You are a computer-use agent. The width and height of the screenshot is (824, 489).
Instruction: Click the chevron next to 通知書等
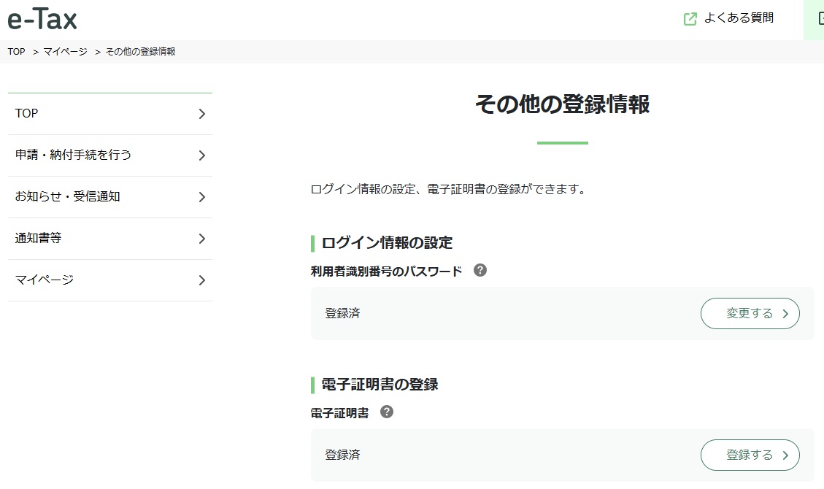tap(201, 239)
